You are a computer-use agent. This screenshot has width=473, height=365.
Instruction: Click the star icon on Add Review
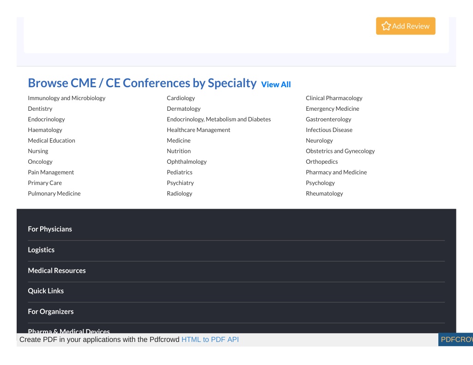pos(386,26)
